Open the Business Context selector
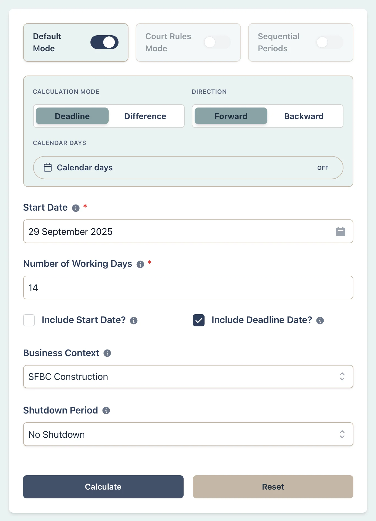Viewport: 376px width, 521px height. (188, 377)
